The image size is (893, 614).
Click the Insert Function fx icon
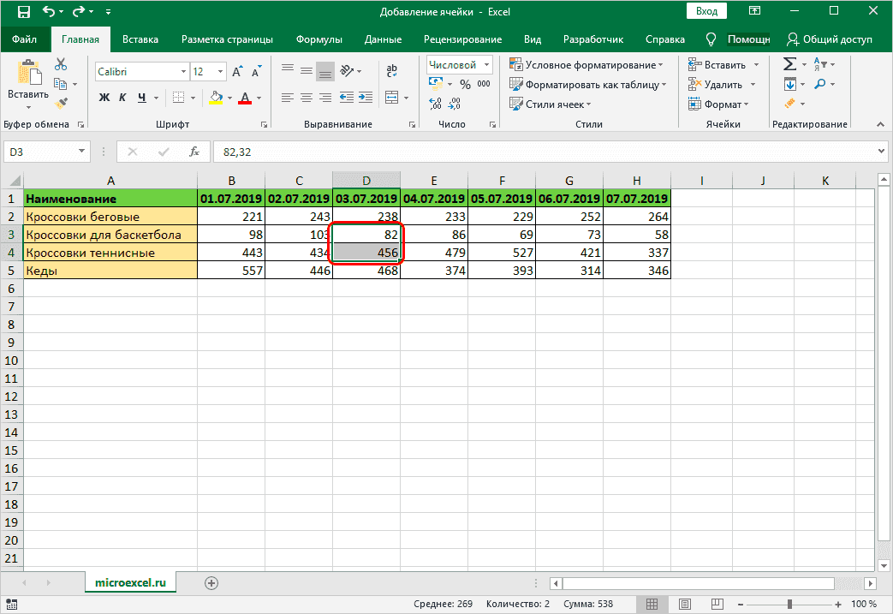pos(194,152)
